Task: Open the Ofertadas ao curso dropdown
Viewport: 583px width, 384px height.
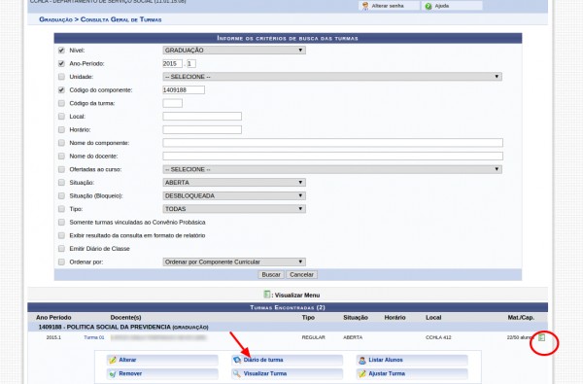Action: (332, 169)
